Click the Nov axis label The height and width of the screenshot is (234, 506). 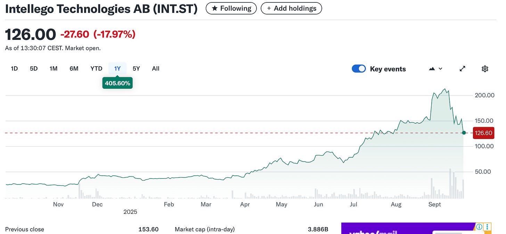[58, 205]
